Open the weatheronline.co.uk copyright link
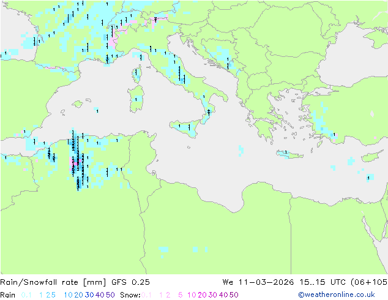This screenshot has height=300, width=388. 336,294
